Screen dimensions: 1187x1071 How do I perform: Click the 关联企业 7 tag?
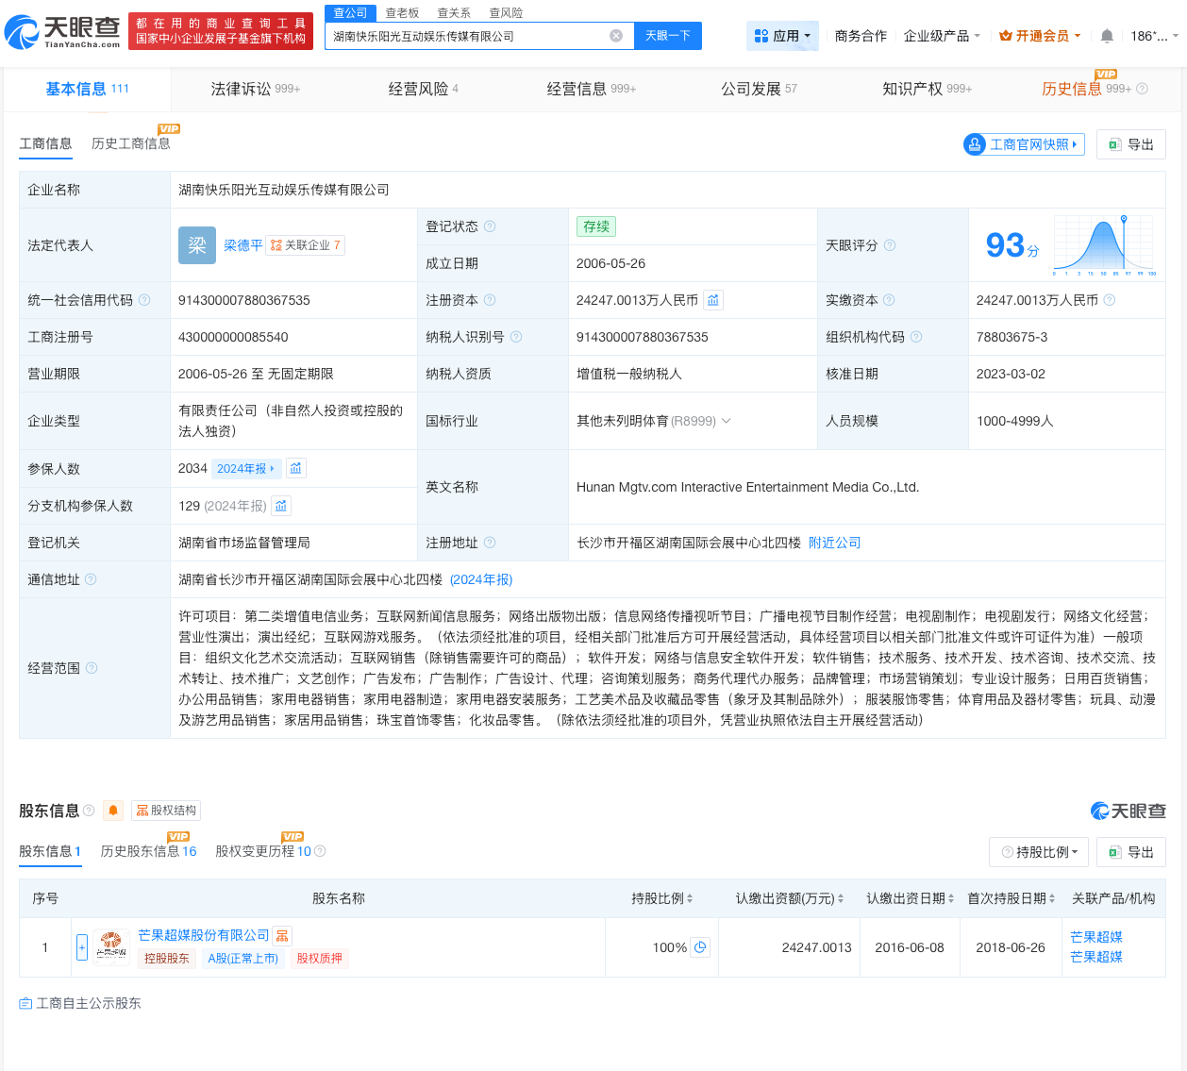tap(306, 245)
